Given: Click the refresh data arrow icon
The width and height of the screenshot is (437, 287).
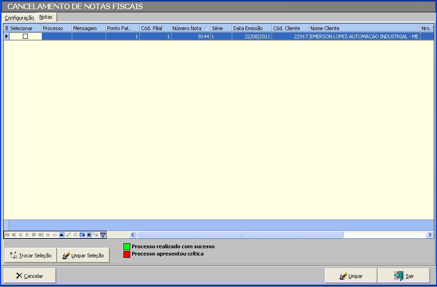Looking at the screenshot, I should tap(82, 235).
